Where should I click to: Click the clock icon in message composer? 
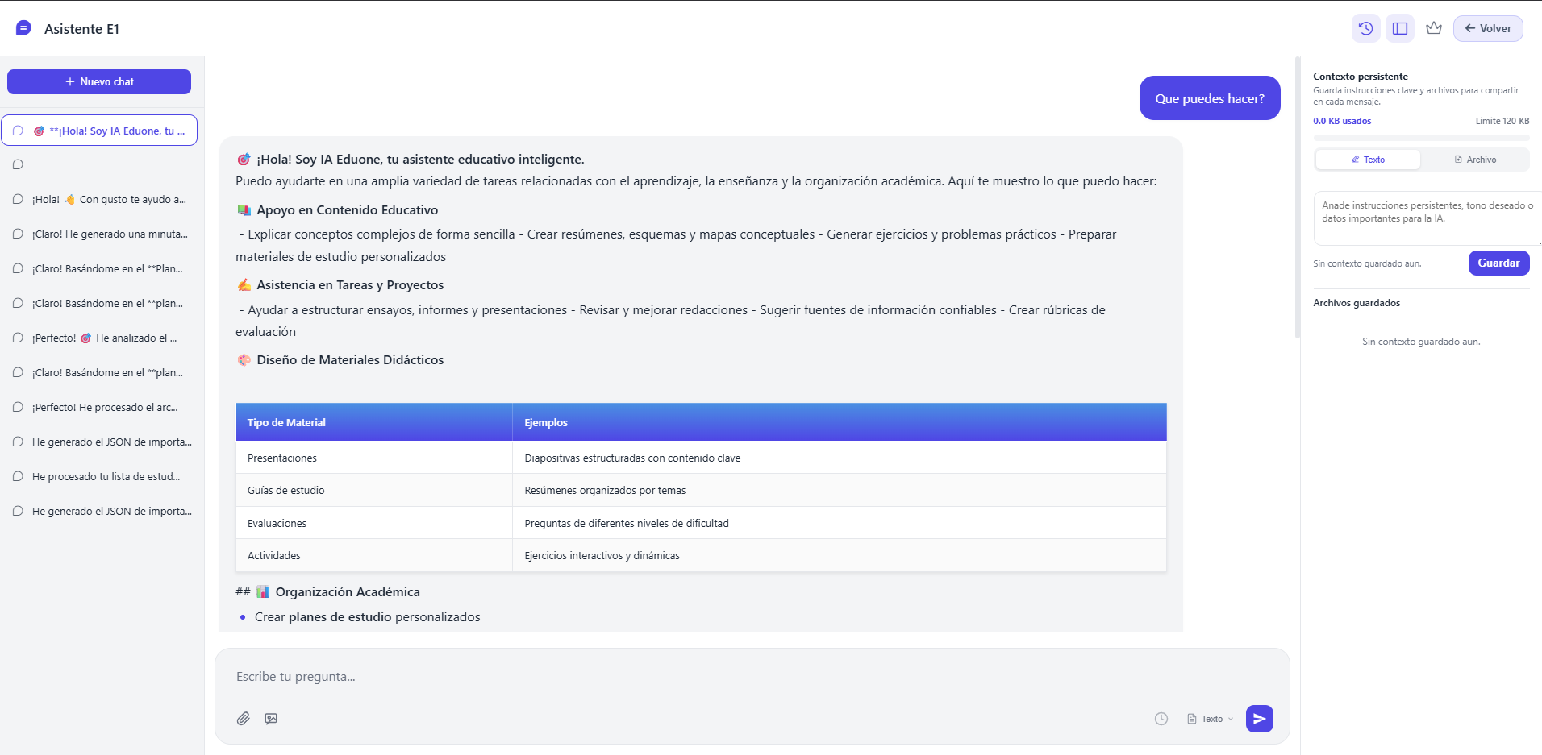click(1161, 719)
